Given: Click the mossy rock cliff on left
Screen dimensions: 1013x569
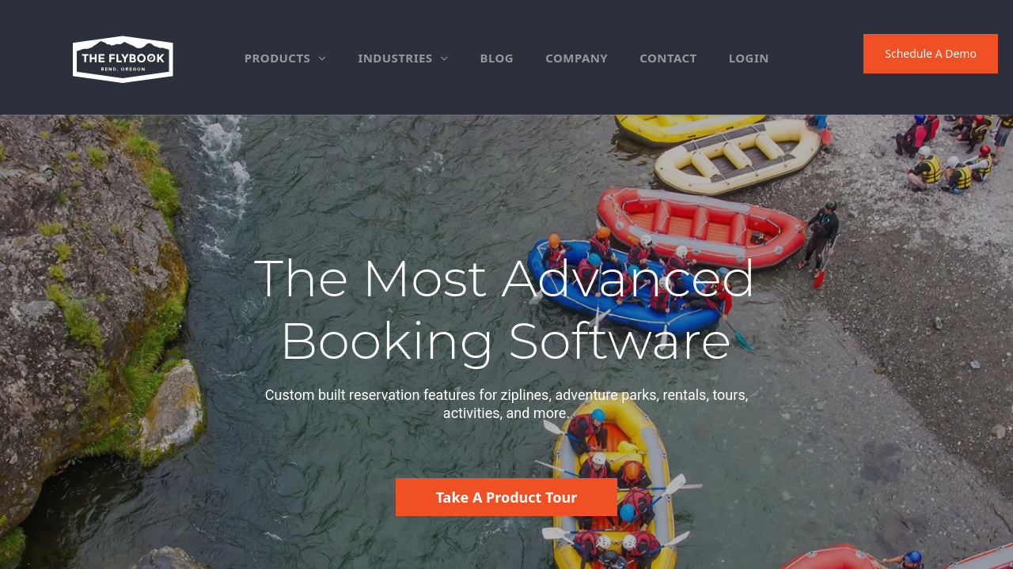Looking at the screenshot, I should pos(91,316).
